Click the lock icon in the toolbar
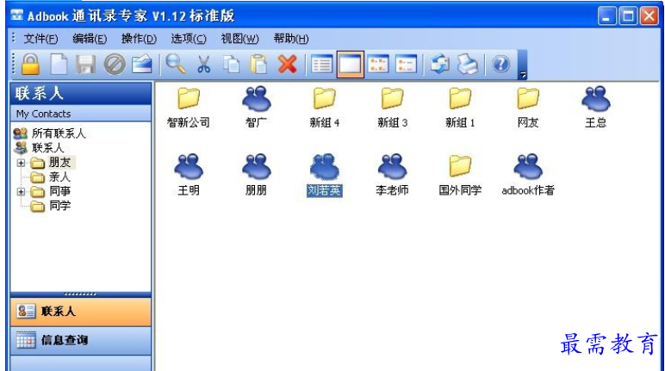The height and width of the screenshot is (371, 665). pyautogui.click(x=30, y=65)
